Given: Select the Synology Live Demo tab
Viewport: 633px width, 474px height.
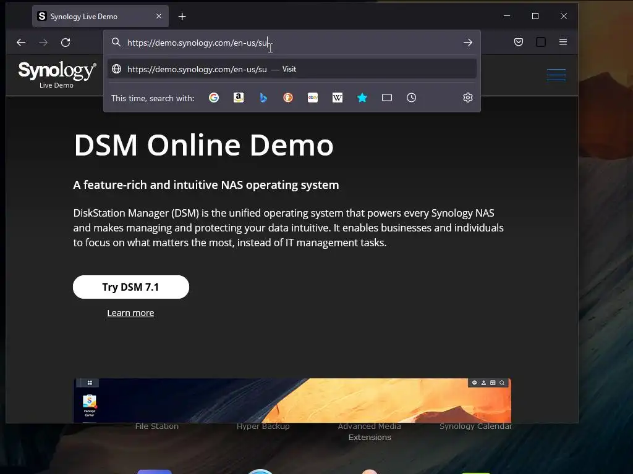Looking at the screenshot, I should coord(100,17).
